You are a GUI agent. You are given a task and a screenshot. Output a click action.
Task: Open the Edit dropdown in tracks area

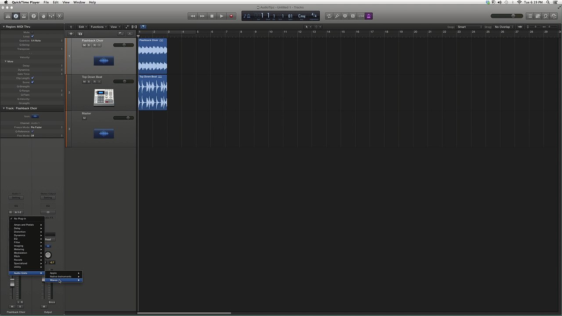coord(83,27)
